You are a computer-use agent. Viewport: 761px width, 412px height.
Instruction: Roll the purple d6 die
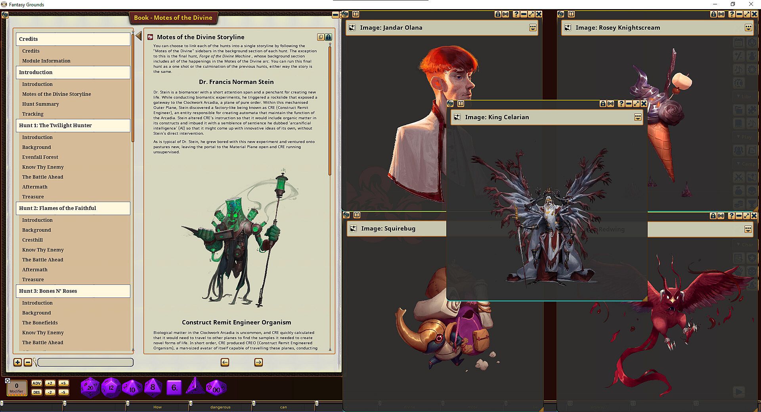click(174, 388)
